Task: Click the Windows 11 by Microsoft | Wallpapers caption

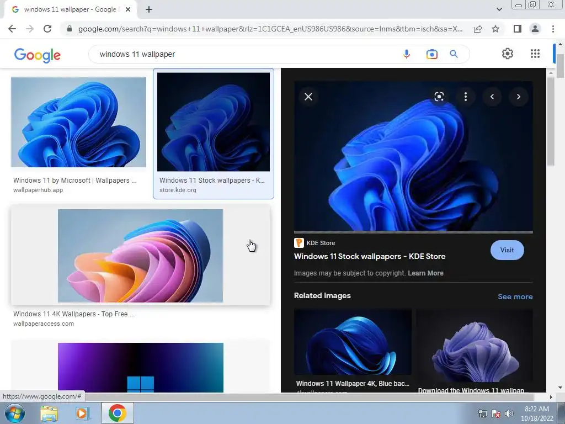Action: point(75,181)
